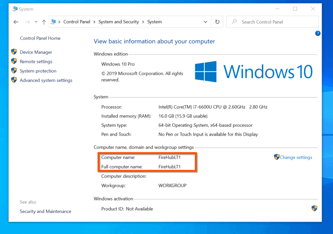Go up one level with up arrow
This screenshot has height=234, width=333.
(44, 22)
